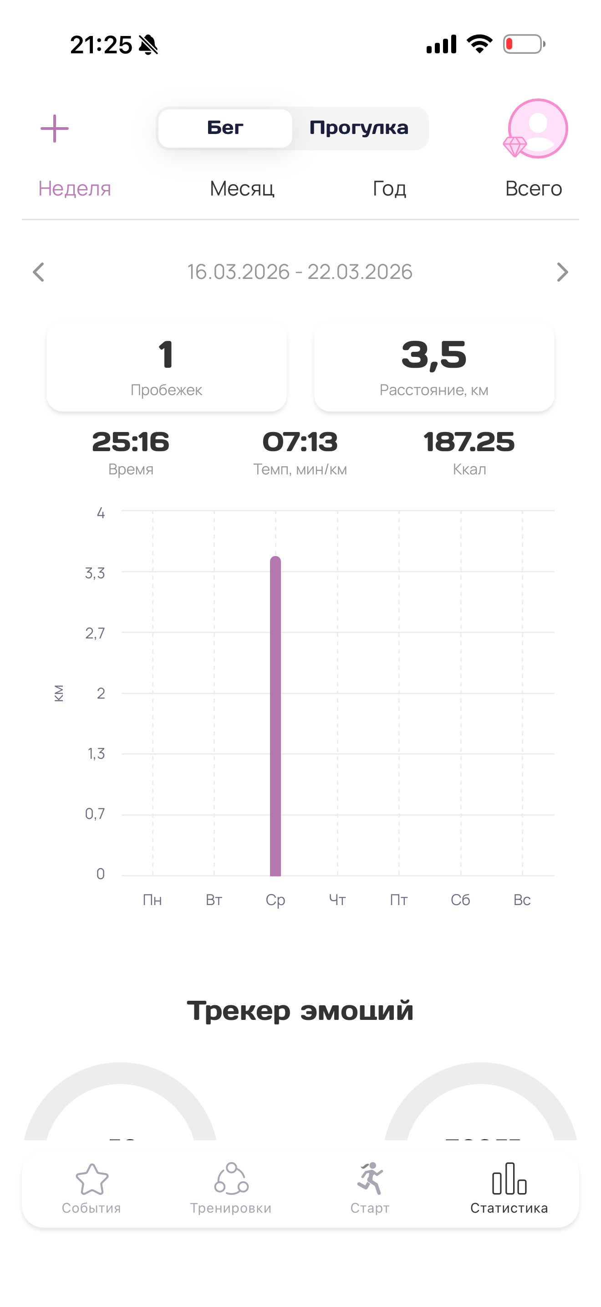601x1307 pixels.
Task: Open События star icon in bottom bar
Action: (x=92, y=1179)
